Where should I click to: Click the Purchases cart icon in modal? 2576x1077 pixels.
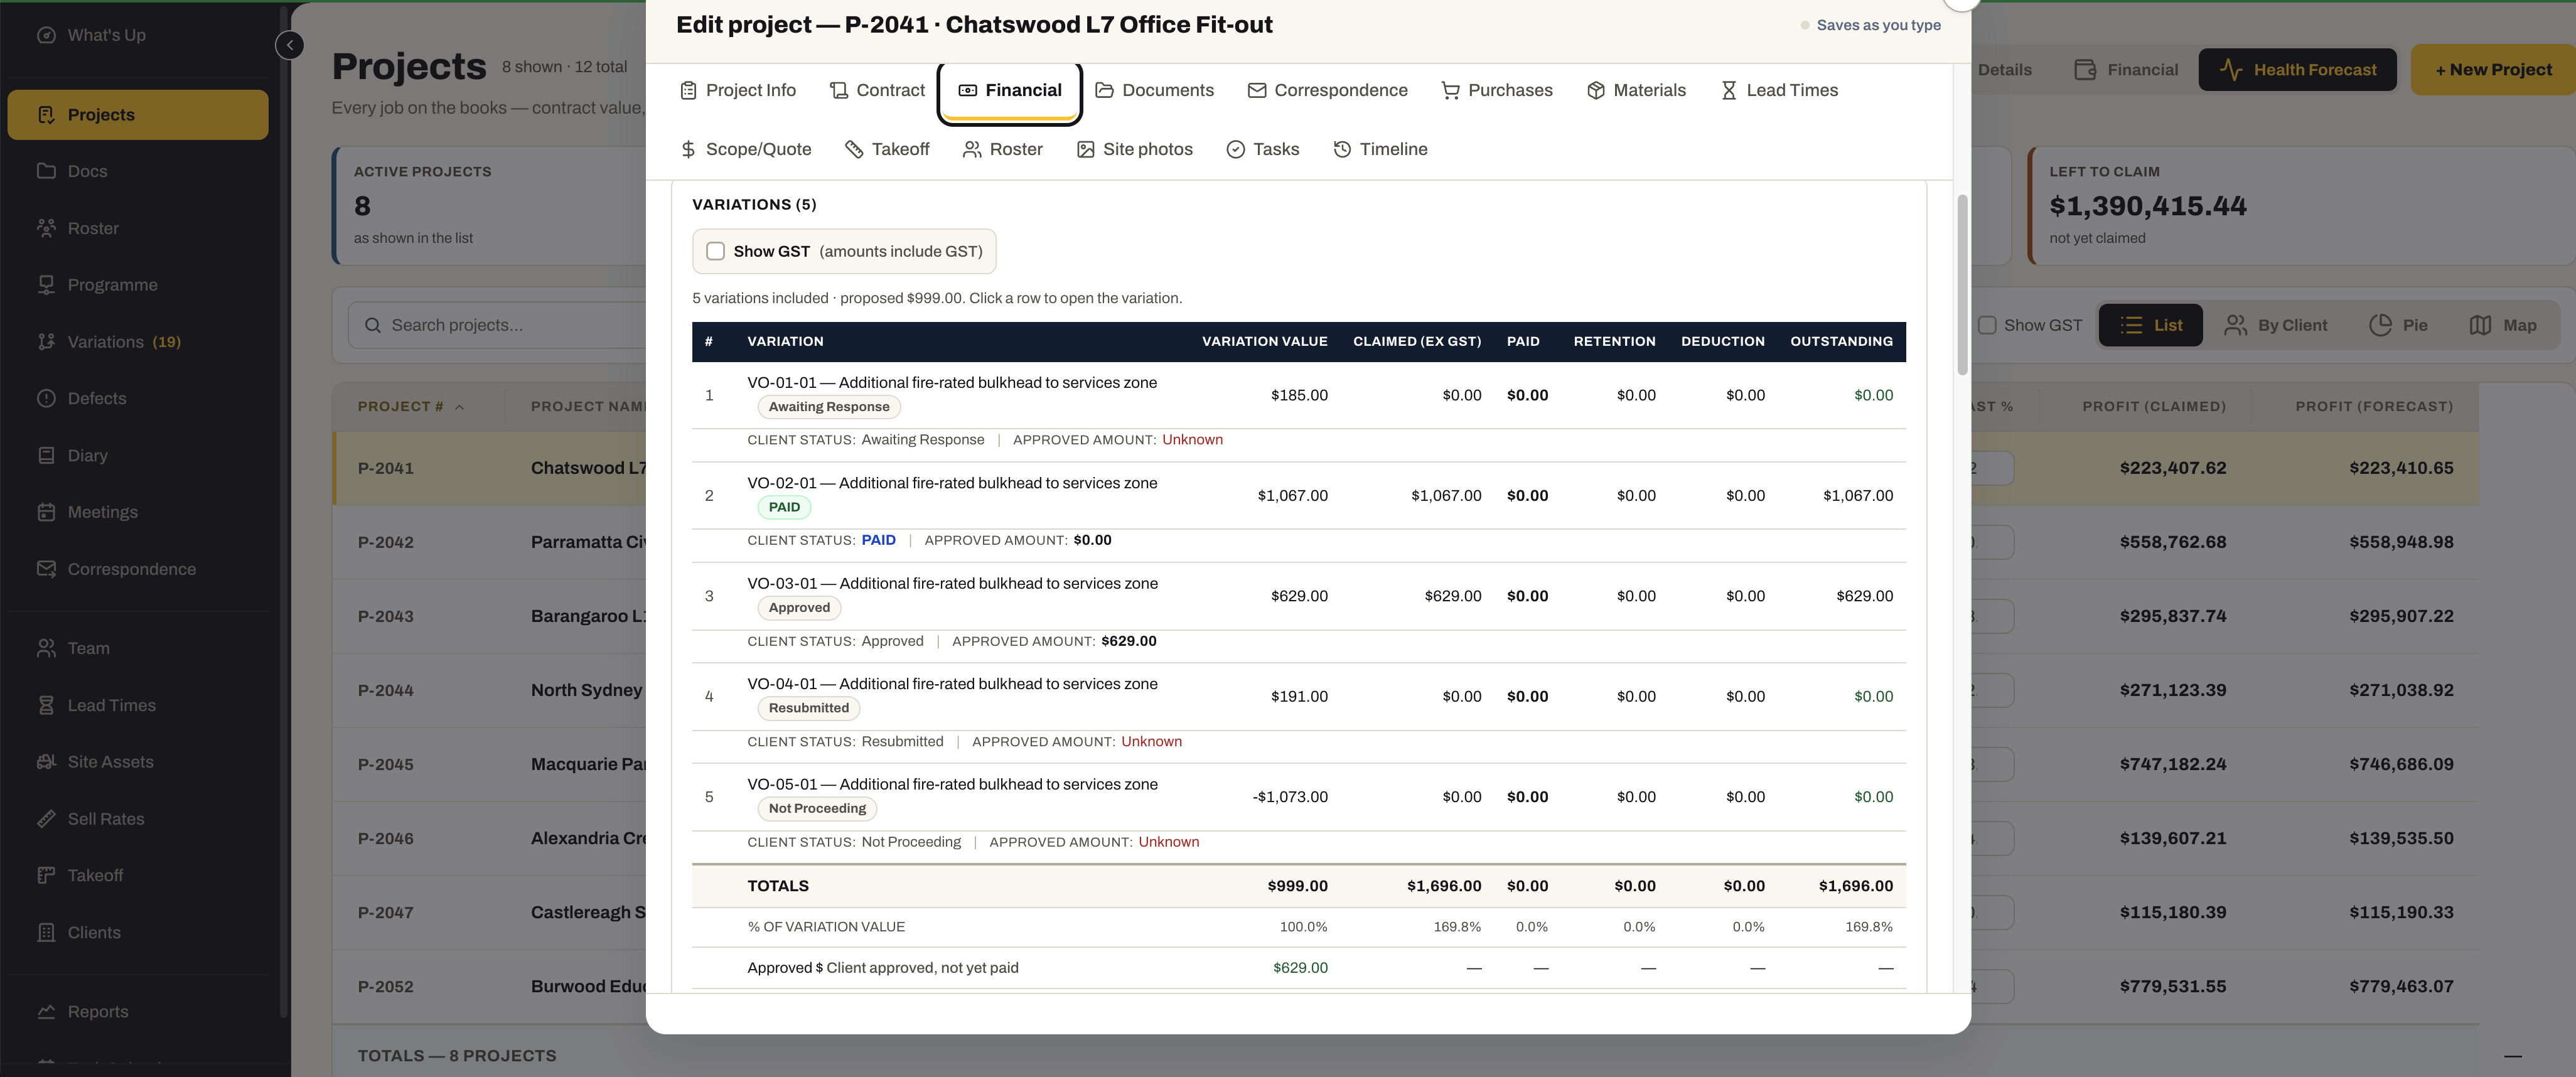click(1450, 90)
